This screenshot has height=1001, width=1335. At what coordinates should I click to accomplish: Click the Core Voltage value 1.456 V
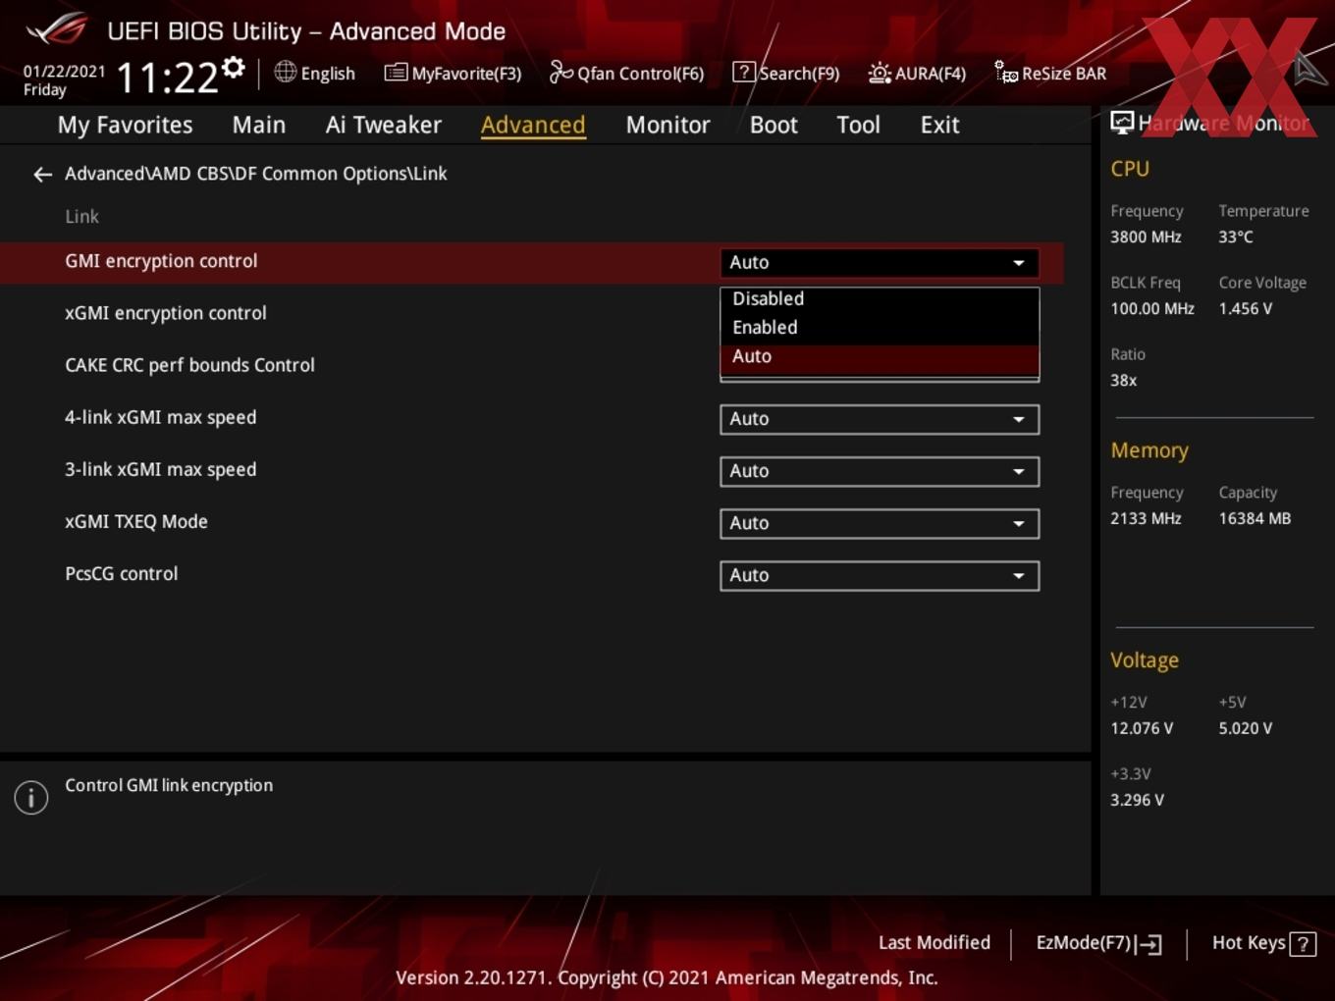1245,309
